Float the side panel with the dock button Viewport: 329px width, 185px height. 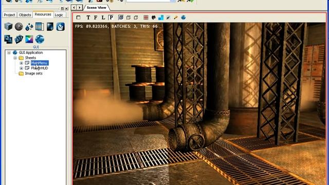coord(62,8)
